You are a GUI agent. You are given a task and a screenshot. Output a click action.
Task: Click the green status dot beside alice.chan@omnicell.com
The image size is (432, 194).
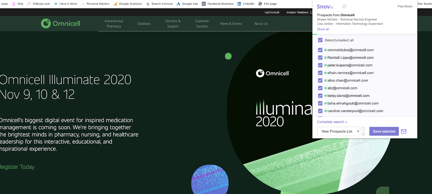[326, 80]
